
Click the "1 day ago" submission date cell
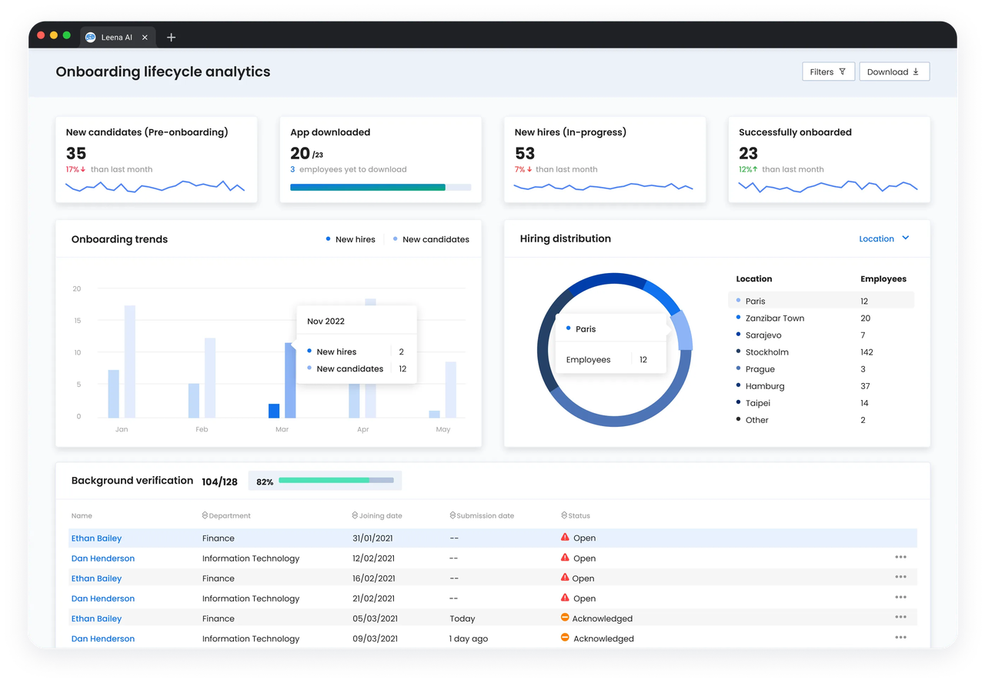point(469,638)
